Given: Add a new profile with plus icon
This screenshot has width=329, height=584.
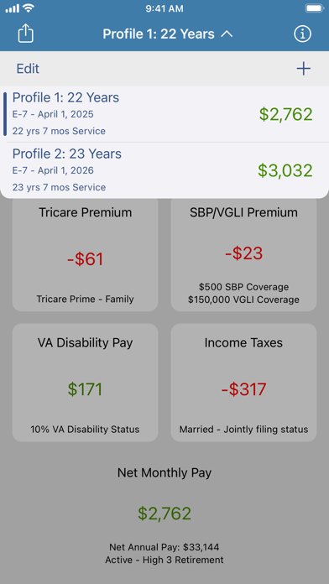Looking at the screenshot, I should 303,69.
